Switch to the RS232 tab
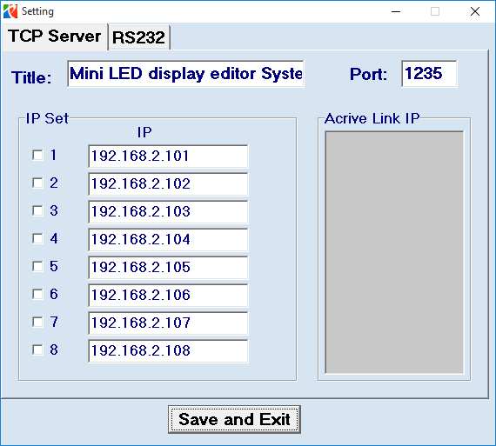Screen dimensions: 496x446 click(139, 37)
